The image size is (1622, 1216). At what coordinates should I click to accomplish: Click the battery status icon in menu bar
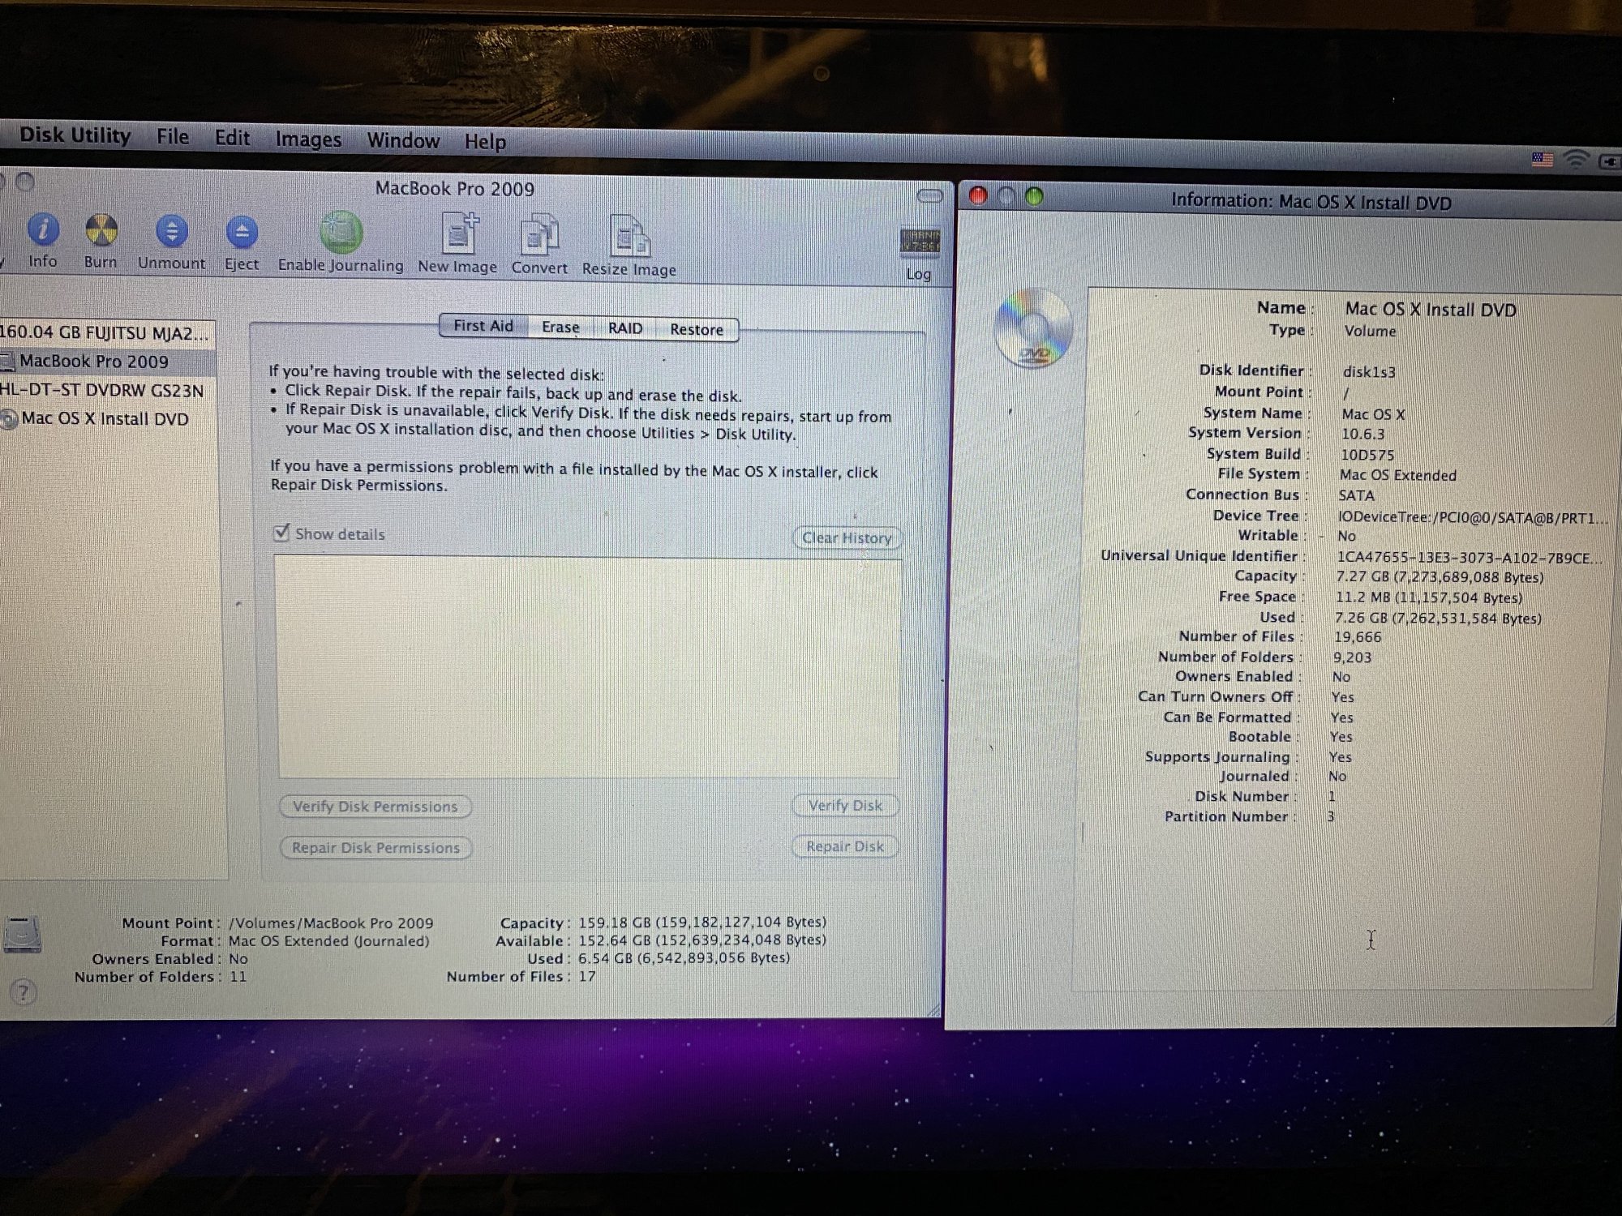pyautogui.click(x=1611, y=161)
